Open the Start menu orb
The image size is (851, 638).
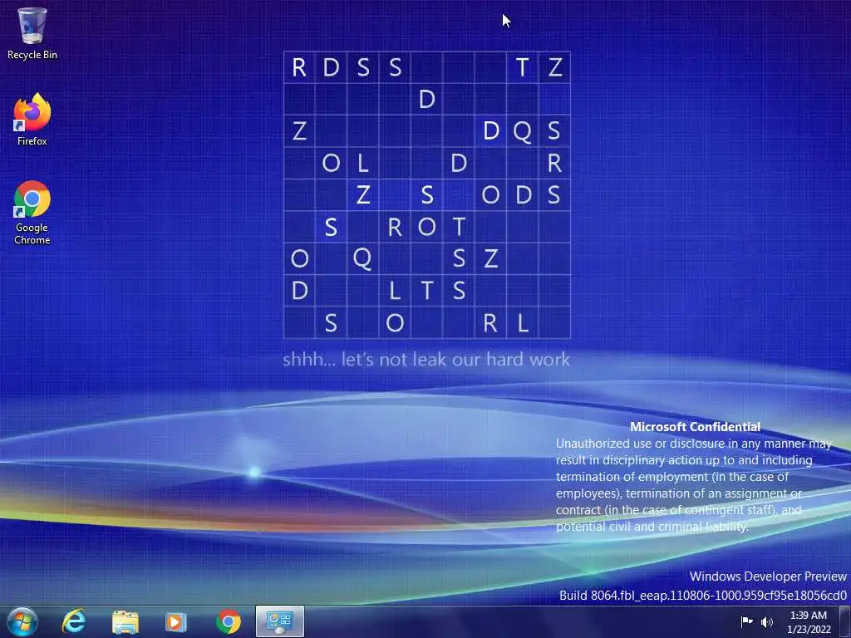(x=22, y=621)
